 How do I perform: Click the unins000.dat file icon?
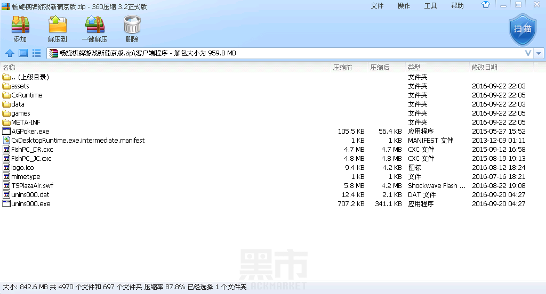6,194
